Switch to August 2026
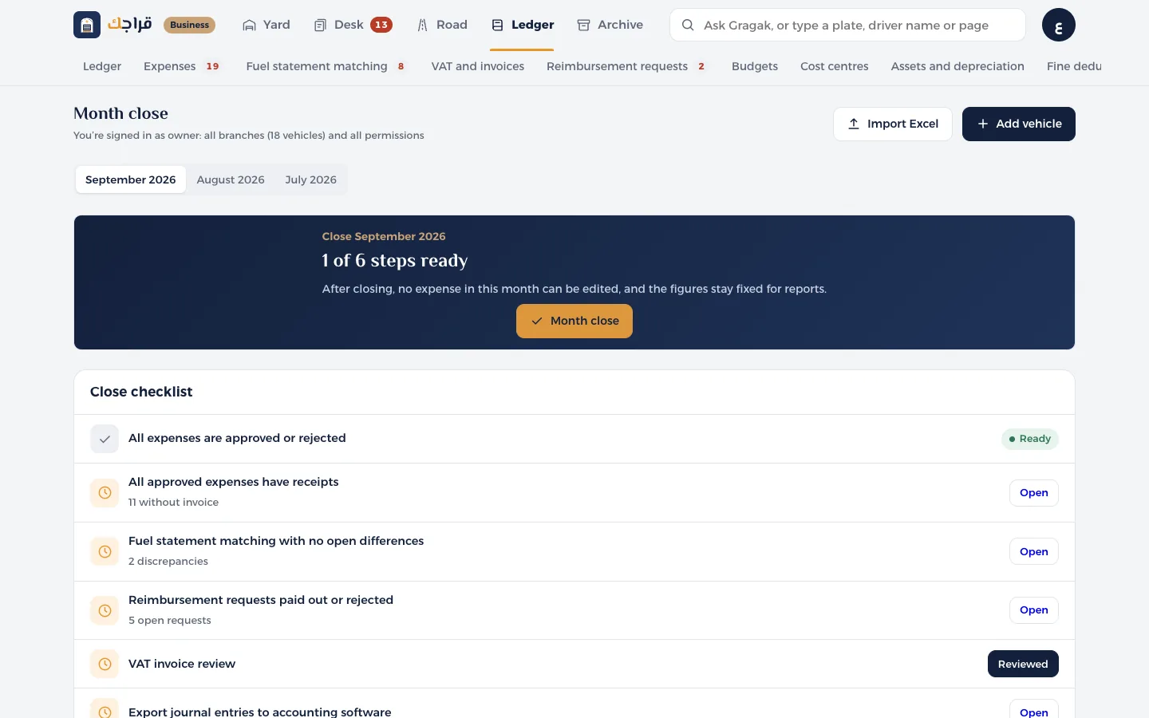 pyautogui.click(x=231, y=179)
